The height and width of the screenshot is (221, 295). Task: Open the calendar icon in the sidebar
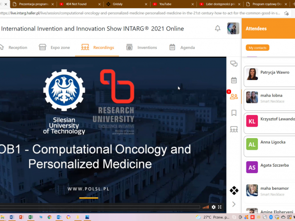234,80
